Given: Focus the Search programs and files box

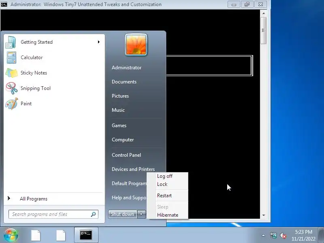Looking at the screenshot, I should tap(53, 214).
